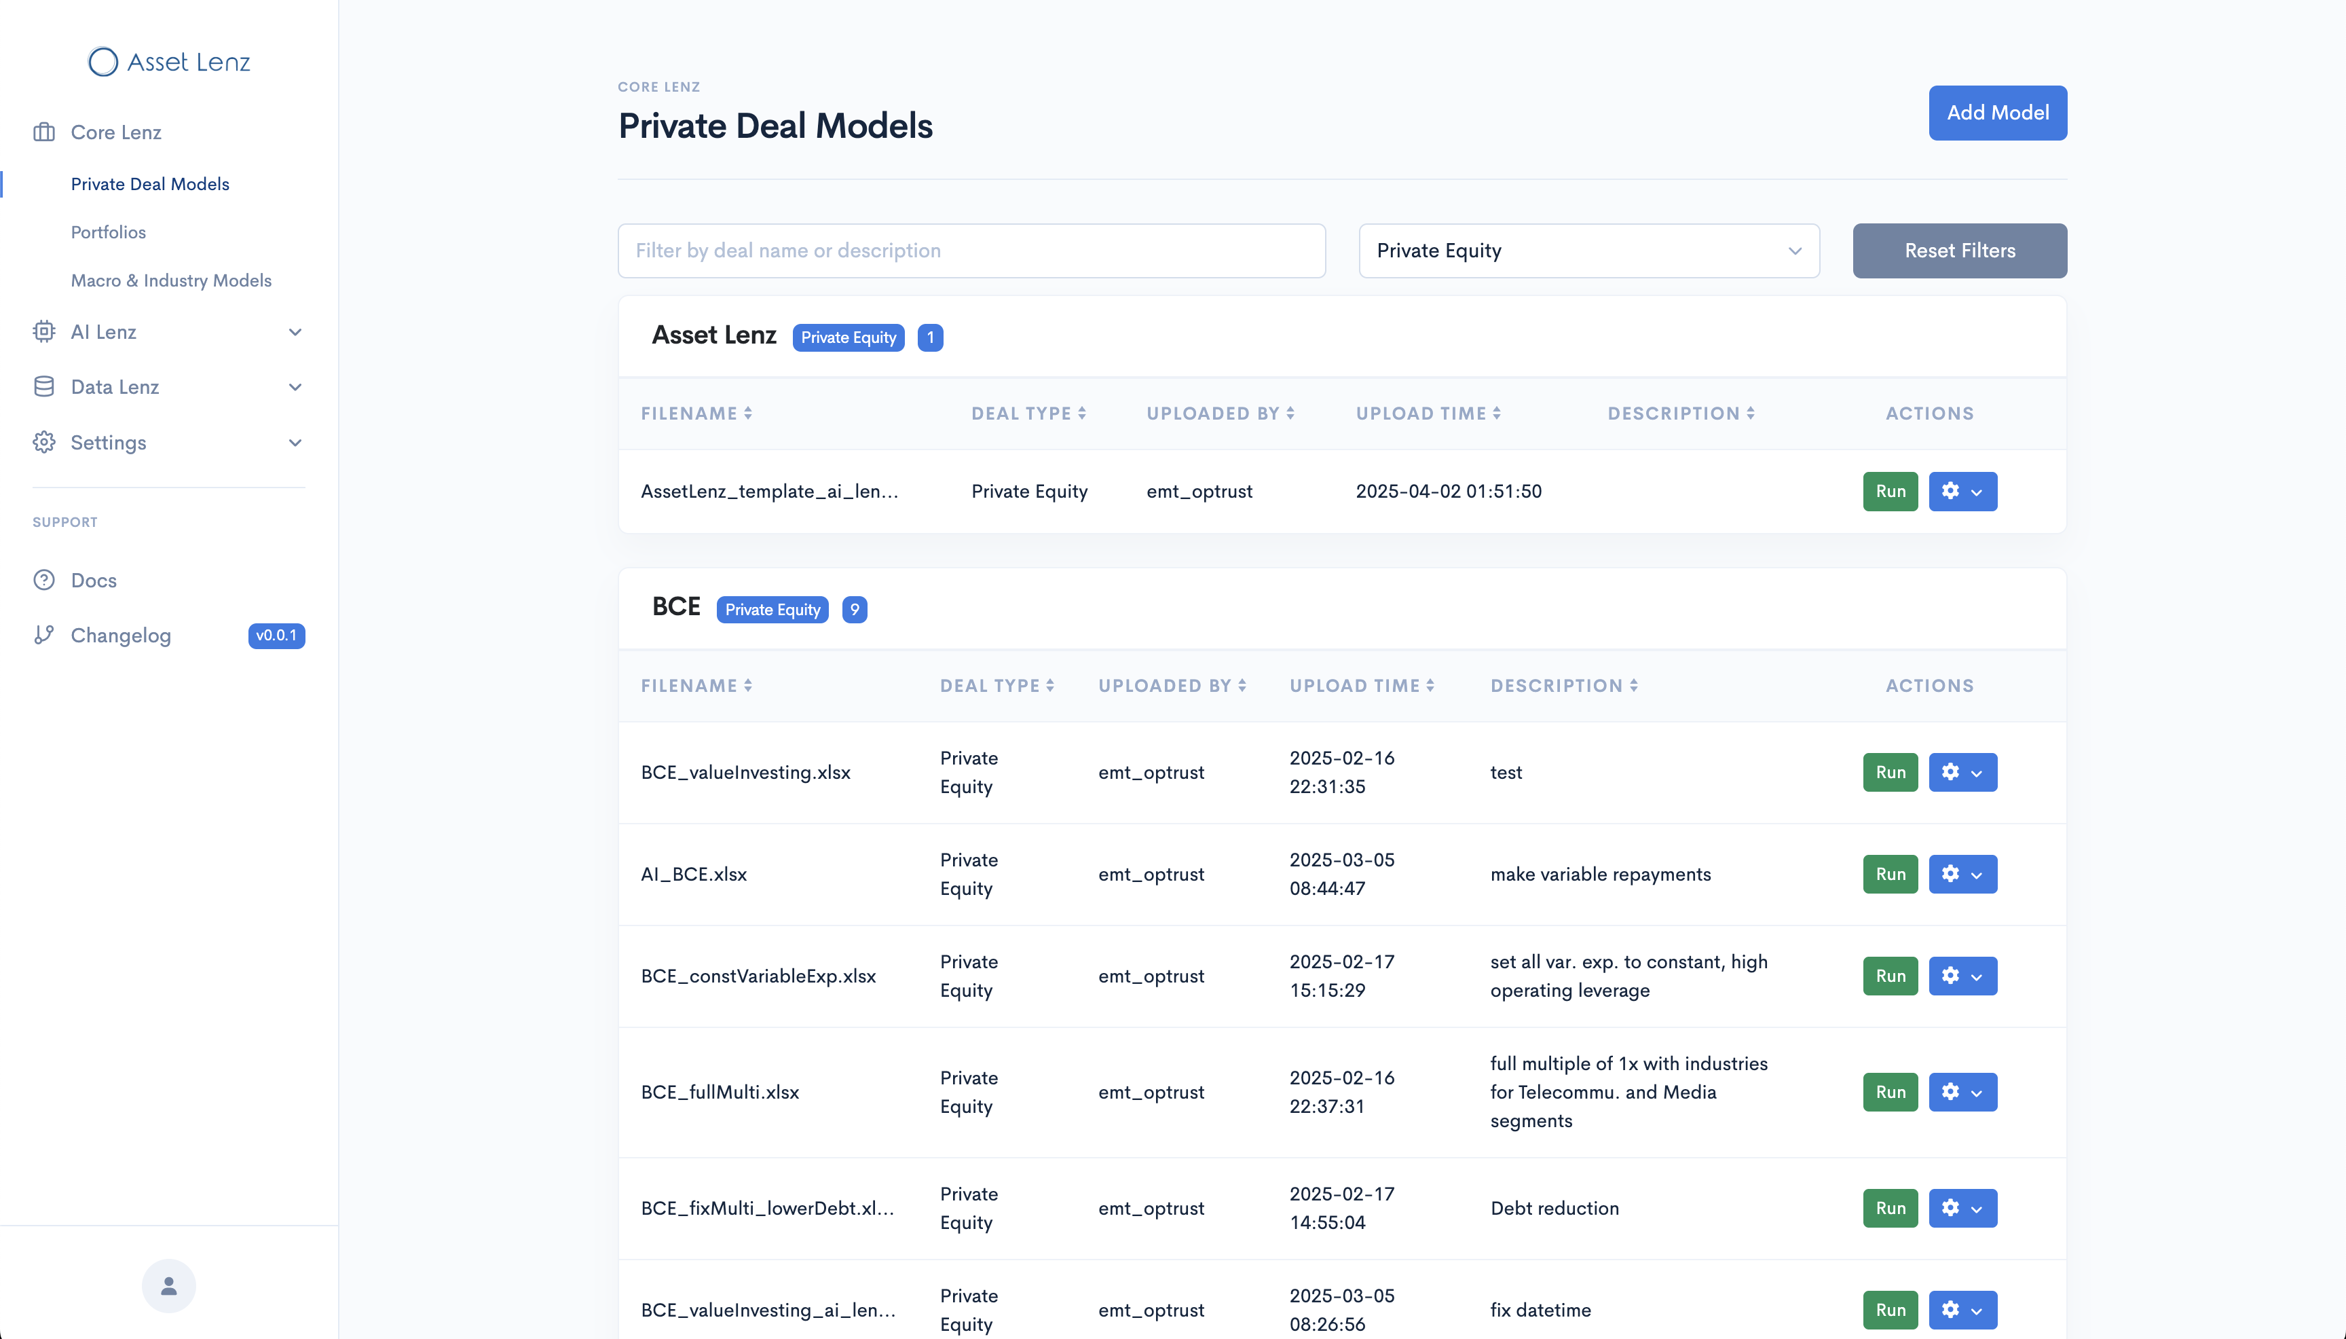2346x1339 pixels.
Task: Click the Changelog branch icon
Action: (44, 636)
